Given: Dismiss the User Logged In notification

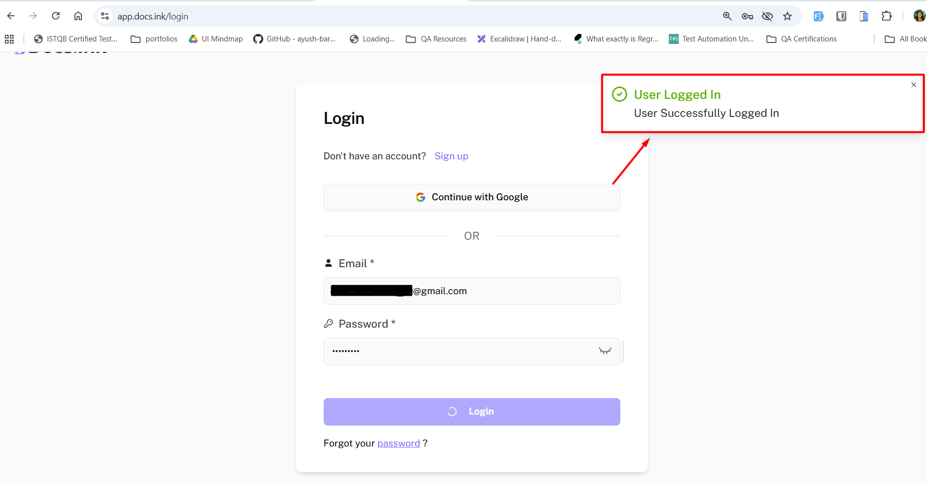Looking at the screenshot, I should [914, 85].
